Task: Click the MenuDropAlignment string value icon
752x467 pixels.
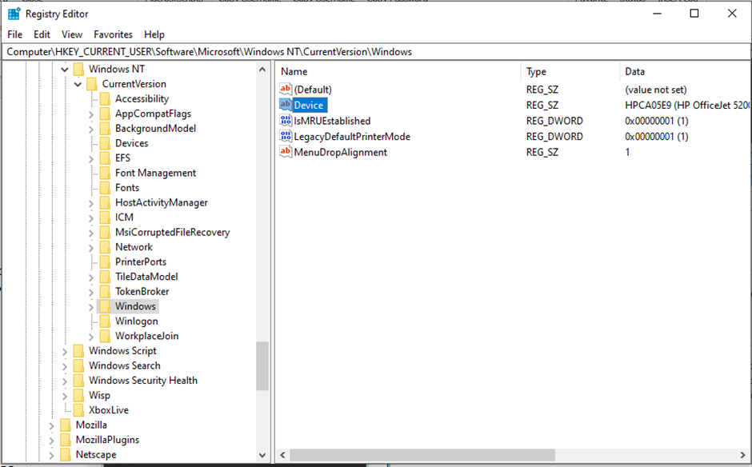Action: (286, 152)
